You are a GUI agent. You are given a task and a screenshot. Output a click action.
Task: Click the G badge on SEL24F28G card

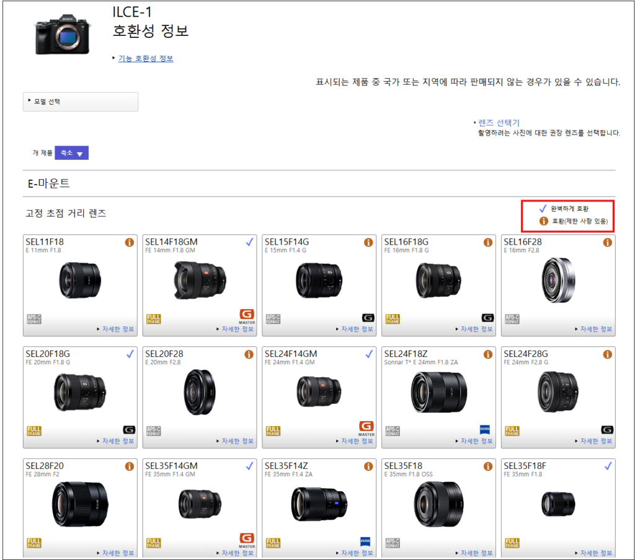point(607,430)
